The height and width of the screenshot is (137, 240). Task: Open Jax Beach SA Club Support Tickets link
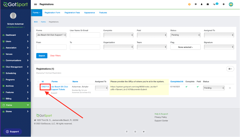pos(59,88)
